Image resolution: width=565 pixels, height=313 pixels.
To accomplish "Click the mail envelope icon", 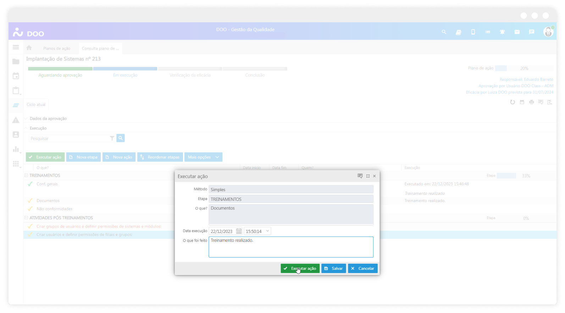I will tap(517, 32).
